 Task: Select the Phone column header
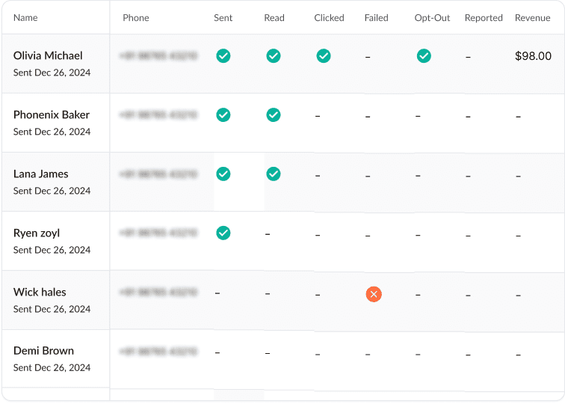136,18
